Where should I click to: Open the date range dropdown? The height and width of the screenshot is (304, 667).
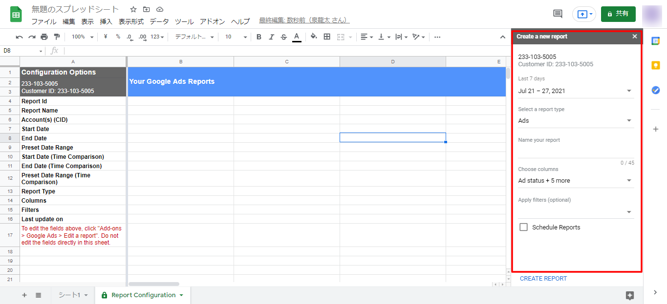(576, 91)
